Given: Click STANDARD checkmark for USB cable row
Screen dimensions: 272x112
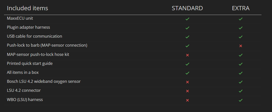Looking at the screenshot, I should [187, 37].
